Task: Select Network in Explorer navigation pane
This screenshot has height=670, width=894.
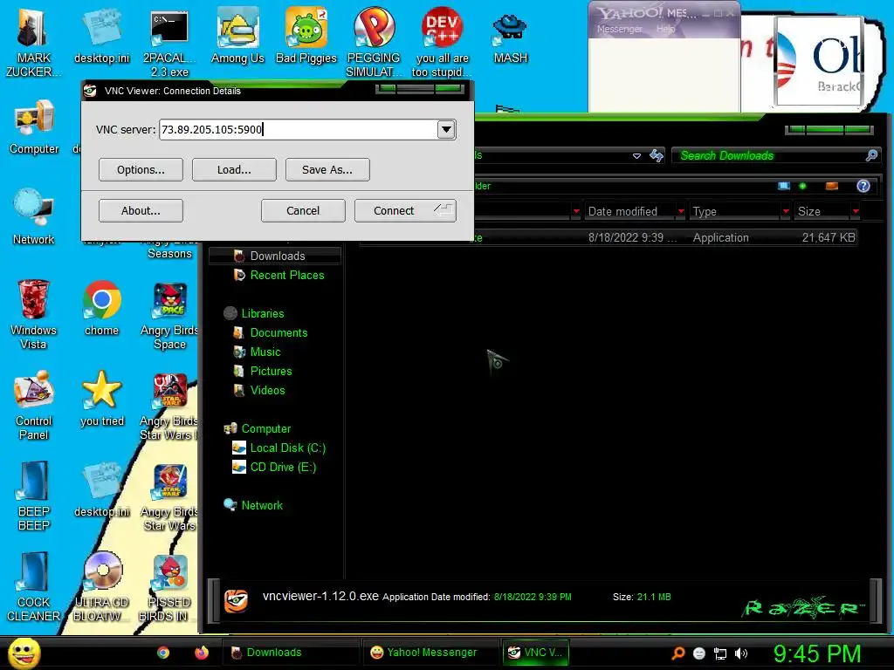Action: [254, 505]
